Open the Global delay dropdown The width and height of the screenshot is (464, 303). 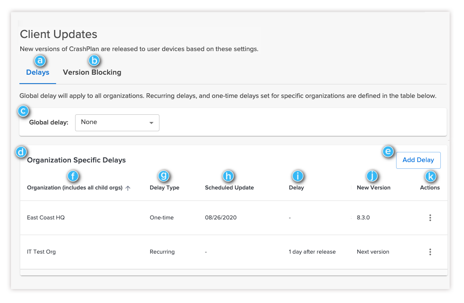coord(117,123)
